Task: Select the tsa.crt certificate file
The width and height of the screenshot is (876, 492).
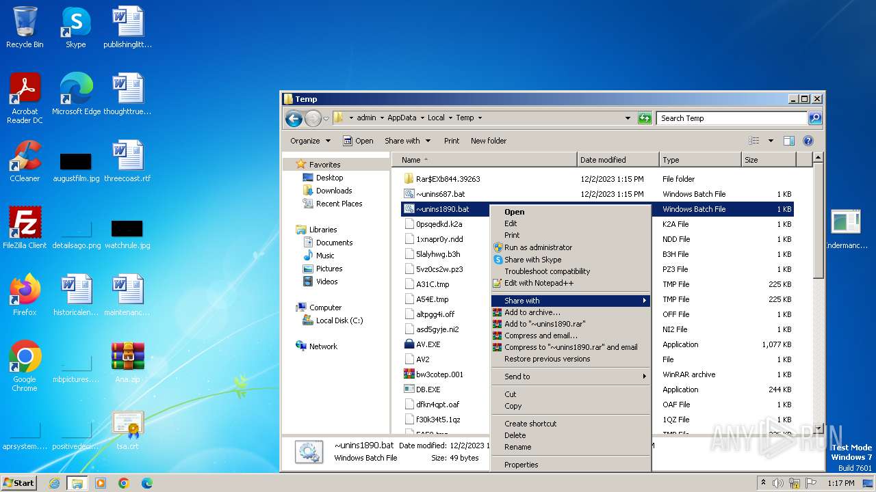Action: 127,429
